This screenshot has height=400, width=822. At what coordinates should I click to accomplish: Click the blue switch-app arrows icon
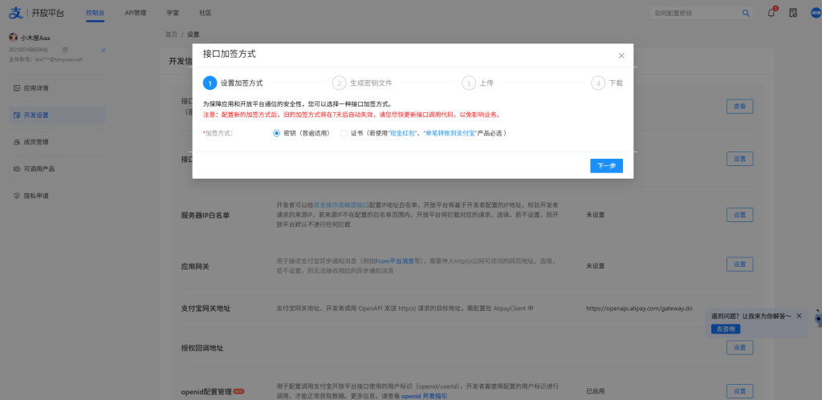click(104, 50)
